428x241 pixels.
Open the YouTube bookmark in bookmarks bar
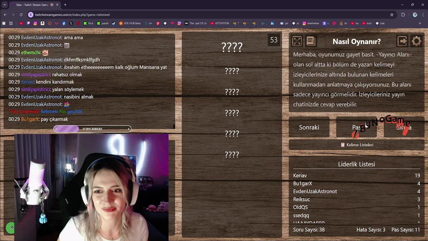pos(21,23)
